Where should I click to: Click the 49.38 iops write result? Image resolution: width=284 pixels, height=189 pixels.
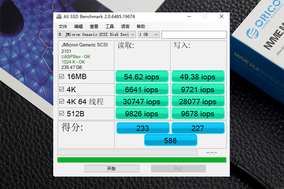198,77
